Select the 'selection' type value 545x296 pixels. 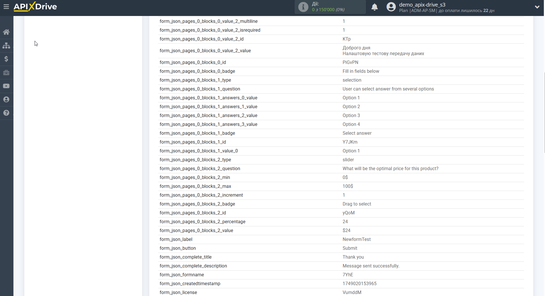[352, 80]
